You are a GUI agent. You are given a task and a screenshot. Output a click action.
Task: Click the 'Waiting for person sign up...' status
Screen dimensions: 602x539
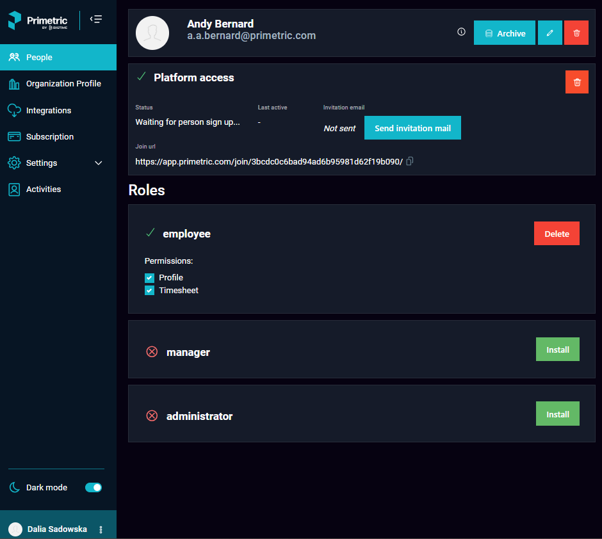pyautogui.click(x=188, y=122)
